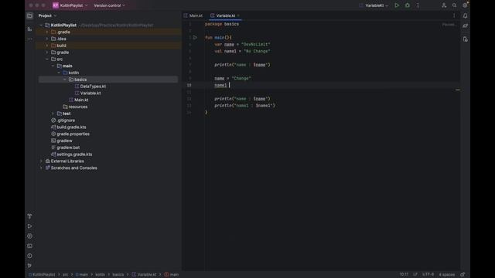Screen dimensions: 495x278
Task: Click the kotlin breadcrumb in status bar
Action: tap(100, 275)
